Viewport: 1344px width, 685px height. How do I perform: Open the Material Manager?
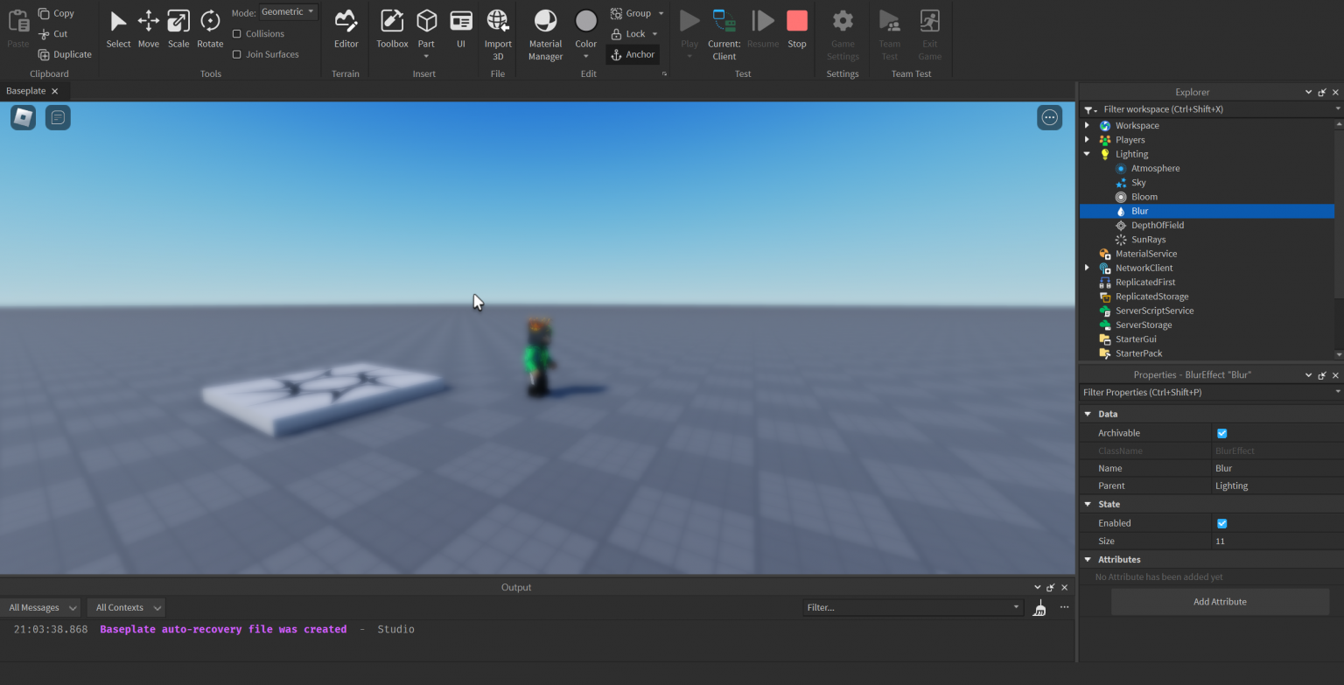pos(545,29)
